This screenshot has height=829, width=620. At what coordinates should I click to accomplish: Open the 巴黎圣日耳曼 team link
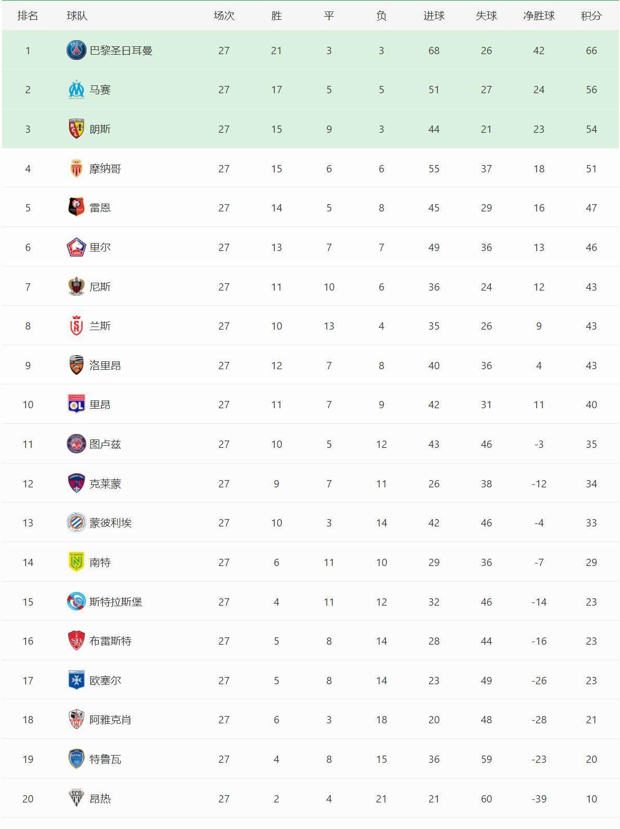pyautogui.click(x=121, y=51)
